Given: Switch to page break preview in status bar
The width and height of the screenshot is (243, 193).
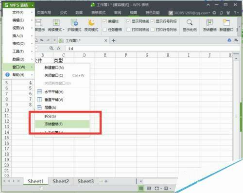Looking at the screenshot, I should point(149,188).
